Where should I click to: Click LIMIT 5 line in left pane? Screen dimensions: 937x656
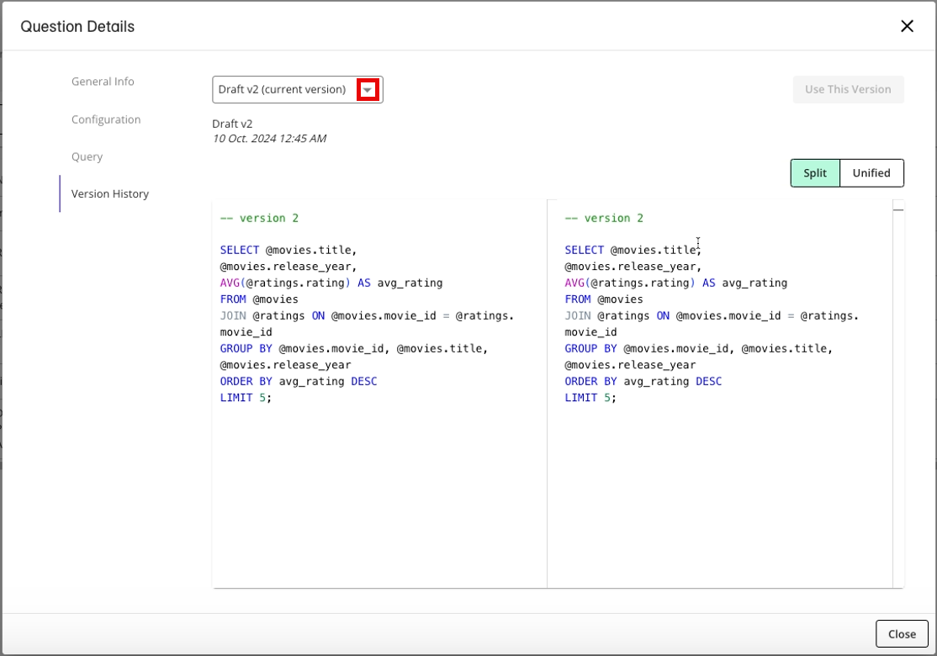coord(246,398)
